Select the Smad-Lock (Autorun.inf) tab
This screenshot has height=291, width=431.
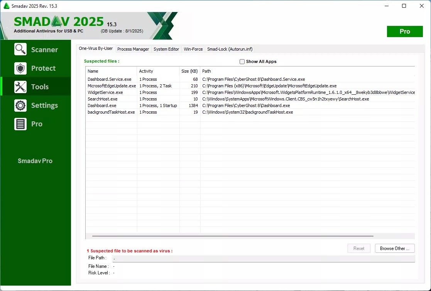pyautogui.click(x=230, y=49)
